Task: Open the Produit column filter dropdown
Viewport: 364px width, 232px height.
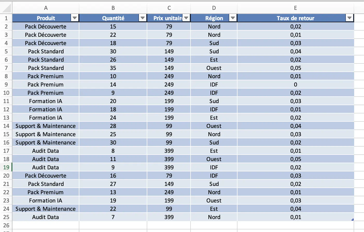Action: point(75,18)
